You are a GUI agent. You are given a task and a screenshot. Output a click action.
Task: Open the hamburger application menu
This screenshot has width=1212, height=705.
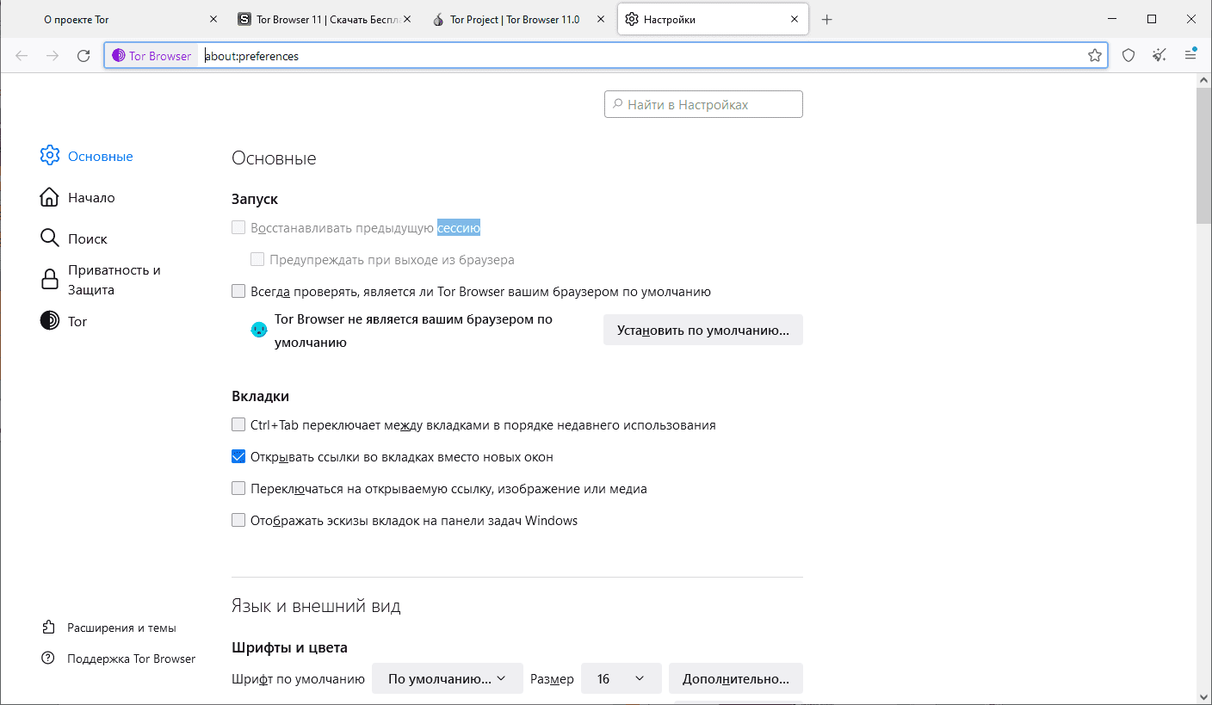pos(1190,55)
